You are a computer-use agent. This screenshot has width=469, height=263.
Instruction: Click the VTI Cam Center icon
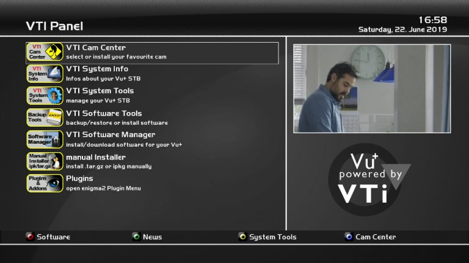pyautogui.click(x=45, y=52)
